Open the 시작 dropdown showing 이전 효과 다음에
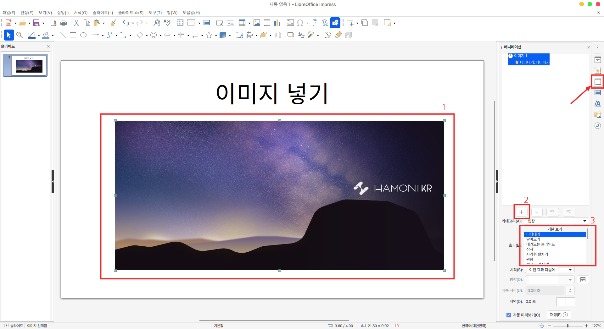The image size is (604, 329). [550, 270]
